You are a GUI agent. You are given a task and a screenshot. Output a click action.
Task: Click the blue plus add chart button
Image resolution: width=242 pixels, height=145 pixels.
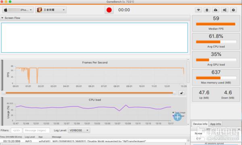pos(177,117)
